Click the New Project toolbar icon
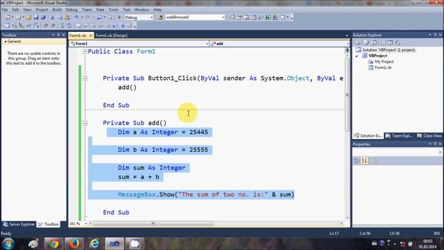Screen dimensions: 444x250 point(7,17)
